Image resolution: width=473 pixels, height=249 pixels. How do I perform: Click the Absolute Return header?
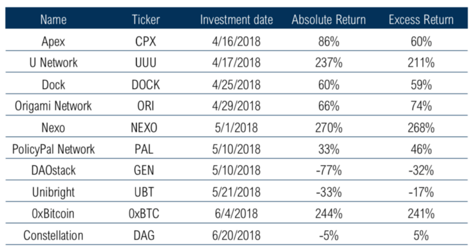tap(328, 20)
